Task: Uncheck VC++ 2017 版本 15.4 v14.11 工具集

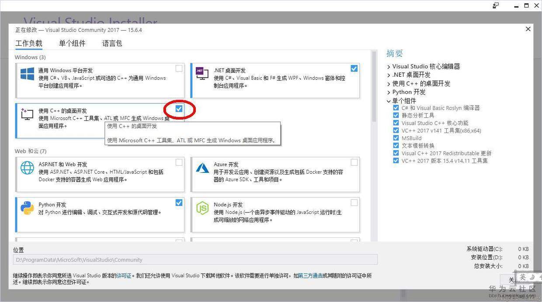Action: point(396,161)
